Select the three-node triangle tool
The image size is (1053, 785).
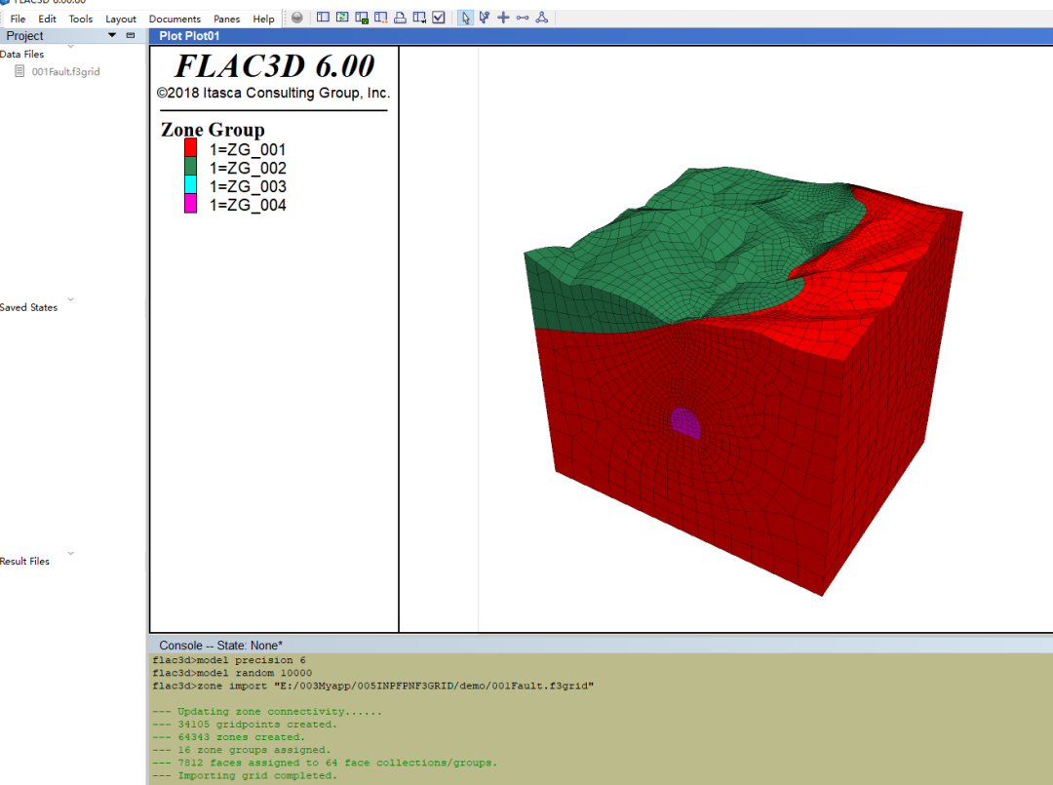coord(542,18)
